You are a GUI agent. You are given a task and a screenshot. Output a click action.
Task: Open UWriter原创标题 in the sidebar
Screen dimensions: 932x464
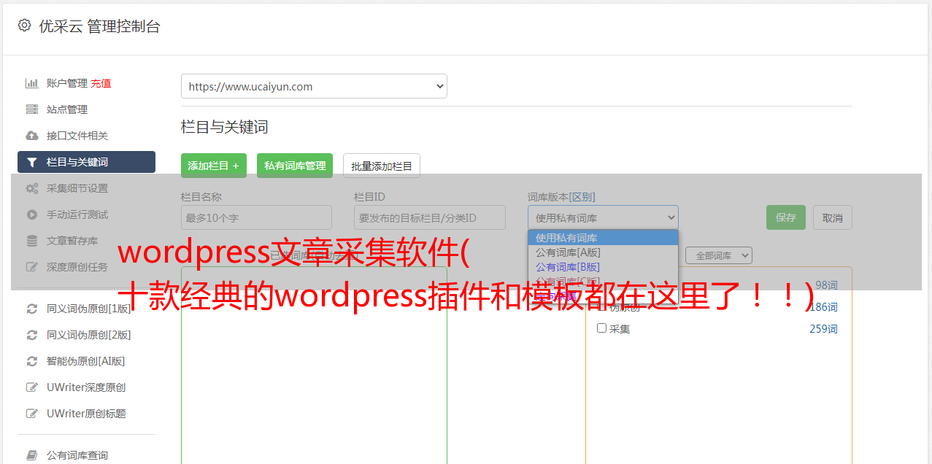point(86,414)
